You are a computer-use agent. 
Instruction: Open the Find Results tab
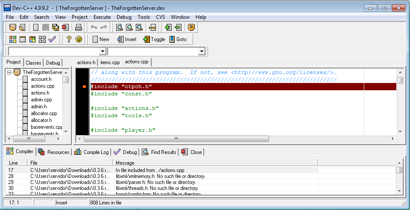[159, 152]
